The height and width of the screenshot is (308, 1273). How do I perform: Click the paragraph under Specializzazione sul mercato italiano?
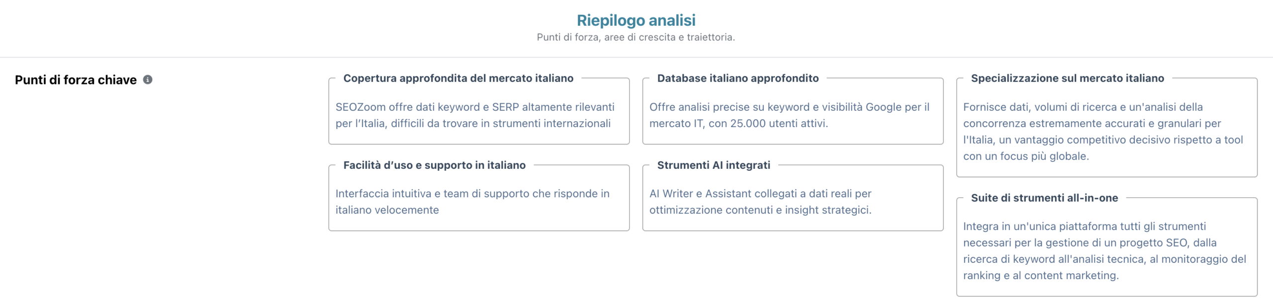point(1103,132)
